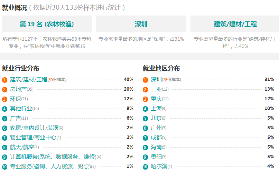This screenshot has width=279, height=171.
Task: Open the 北京 region link
Action: coord(156,118)
